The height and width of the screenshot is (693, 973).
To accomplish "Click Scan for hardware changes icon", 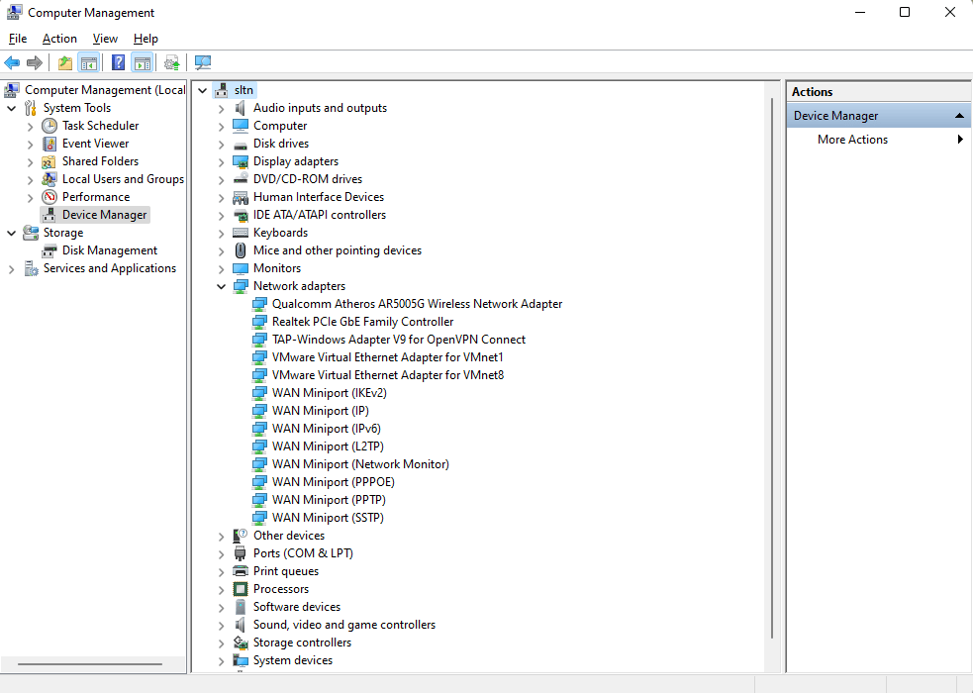I will tap(203, 63).
